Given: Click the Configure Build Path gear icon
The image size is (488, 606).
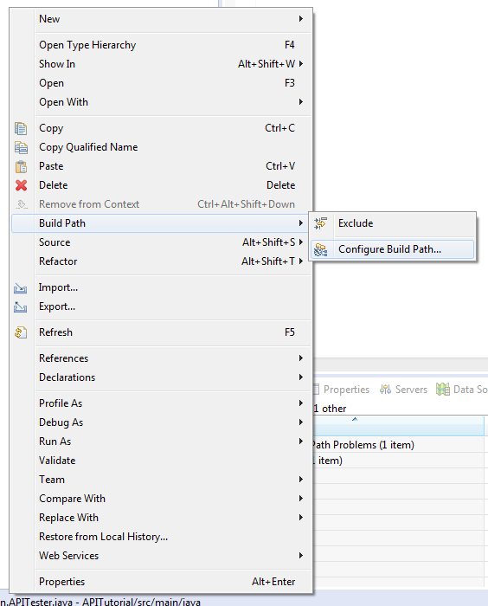Looking at the screenshot, I should click(321, 249).
